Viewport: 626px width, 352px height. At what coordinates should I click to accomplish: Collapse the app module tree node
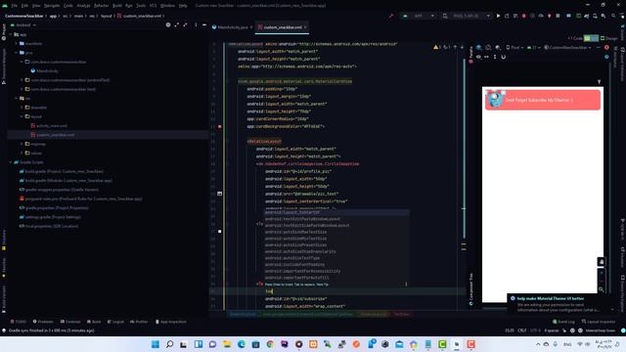coord(11,34)
